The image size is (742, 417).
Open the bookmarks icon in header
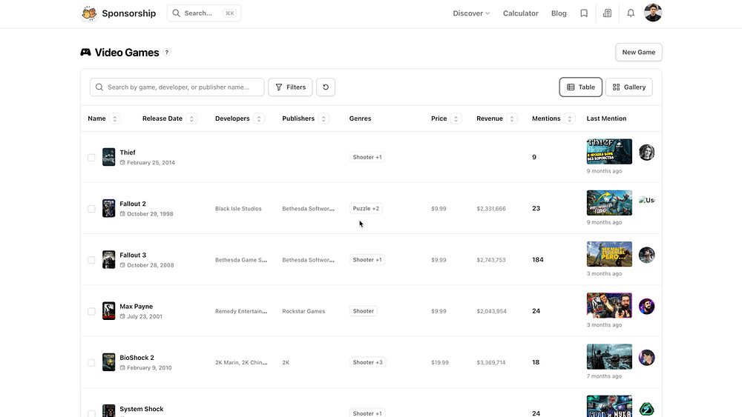click(x=584, y=13)
